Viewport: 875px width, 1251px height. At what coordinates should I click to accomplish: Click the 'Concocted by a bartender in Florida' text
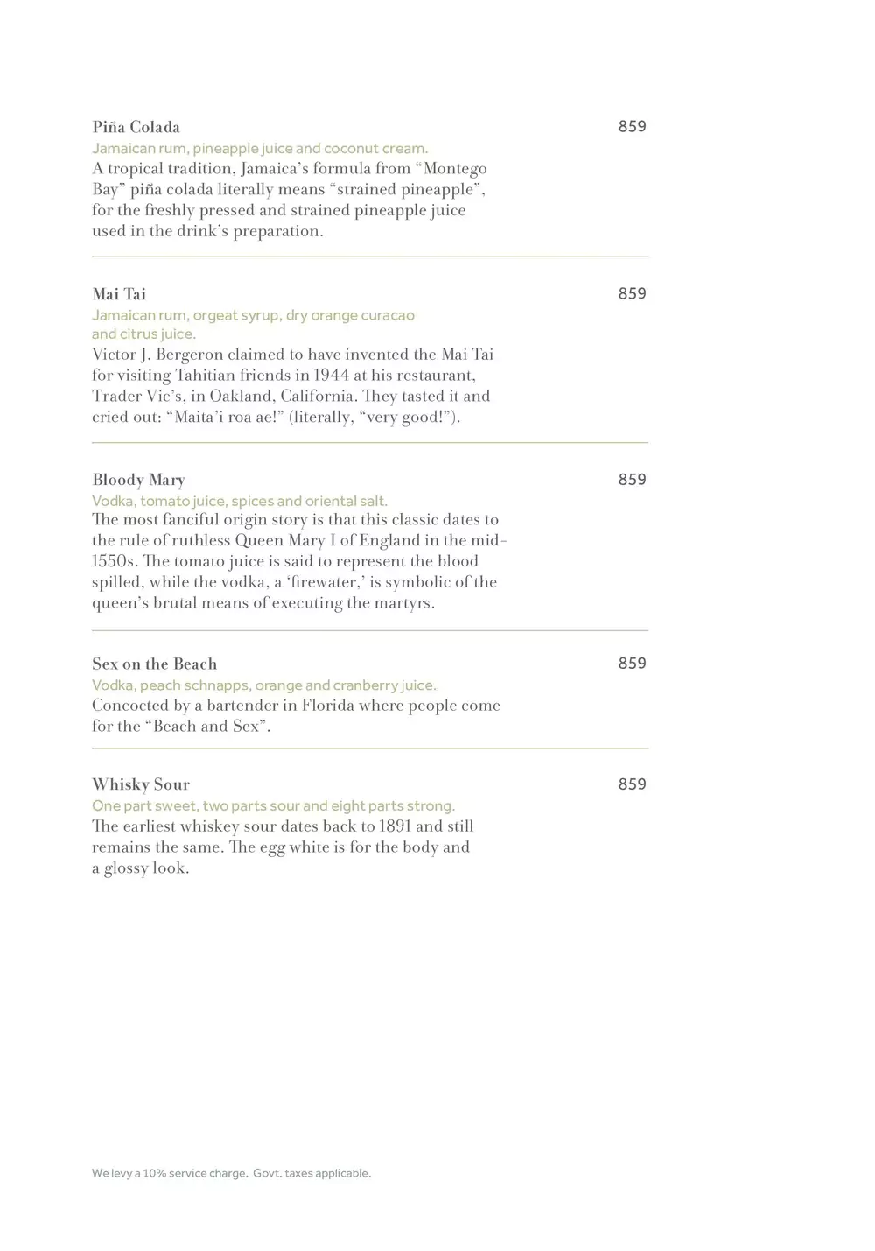(x=296, y=716)
